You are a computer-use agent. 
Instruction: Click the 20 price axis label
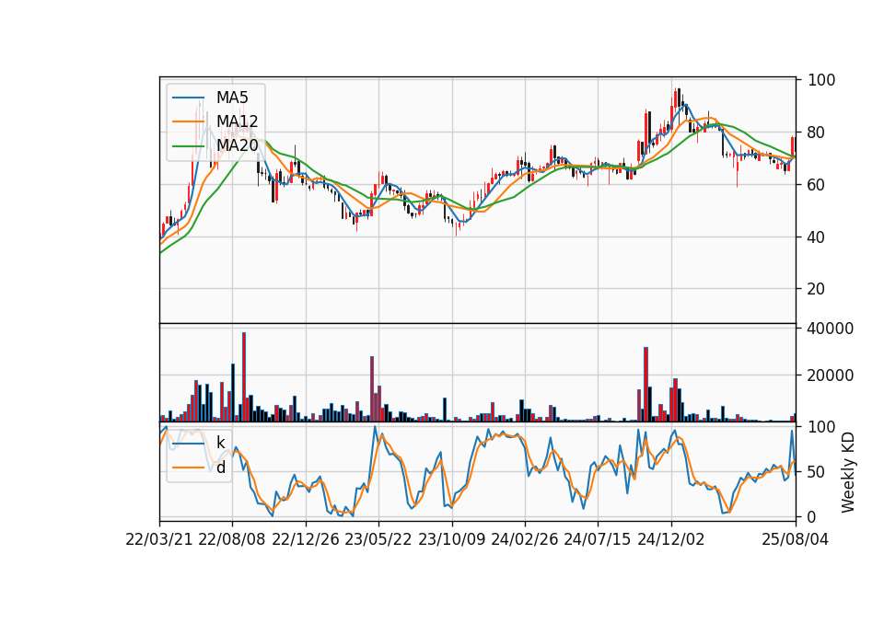[x=817, y=288]
